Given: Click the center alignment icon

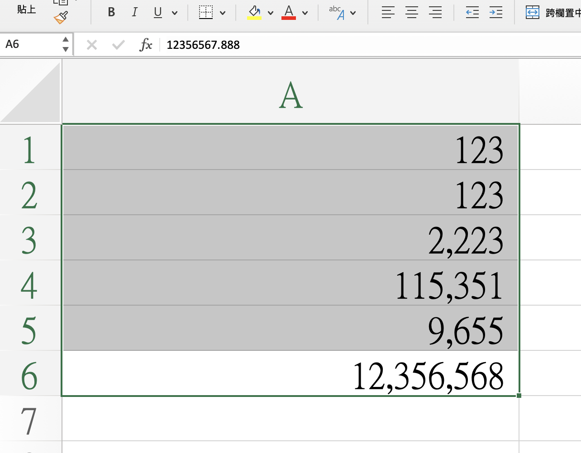Looking at the screenshot, I should [411, 12].
